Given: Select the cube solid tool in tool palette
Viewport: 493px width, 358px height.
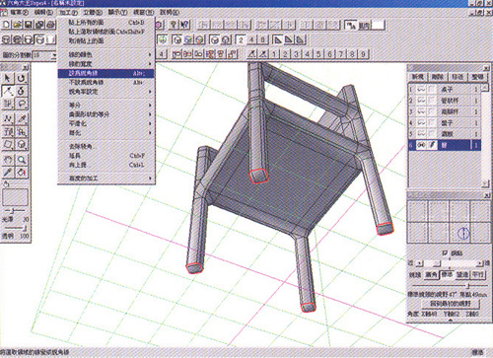Looking at the screenshot, I should [x=22, y=145].
